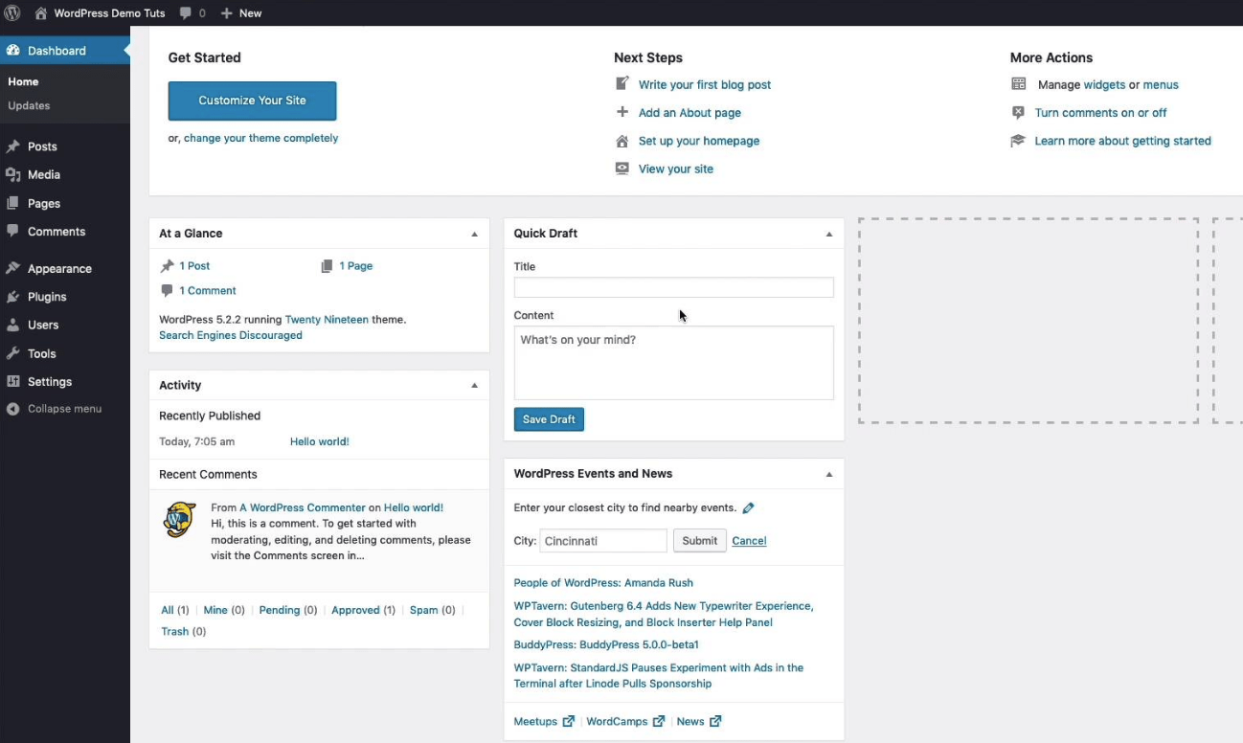
Task: Click the widgets icon beside Manage widgets
Action: pos(1019,84)
